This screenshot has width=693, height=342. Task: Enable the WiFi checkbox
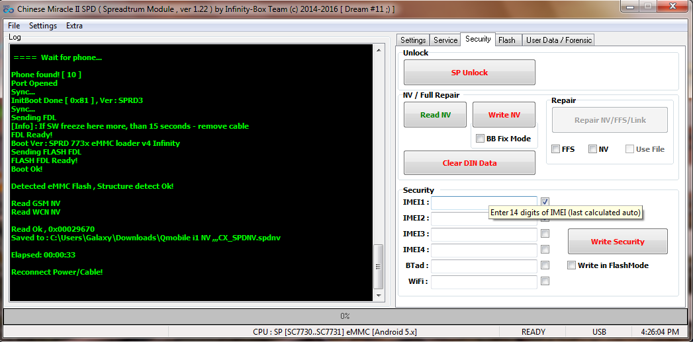coord(545,281)
